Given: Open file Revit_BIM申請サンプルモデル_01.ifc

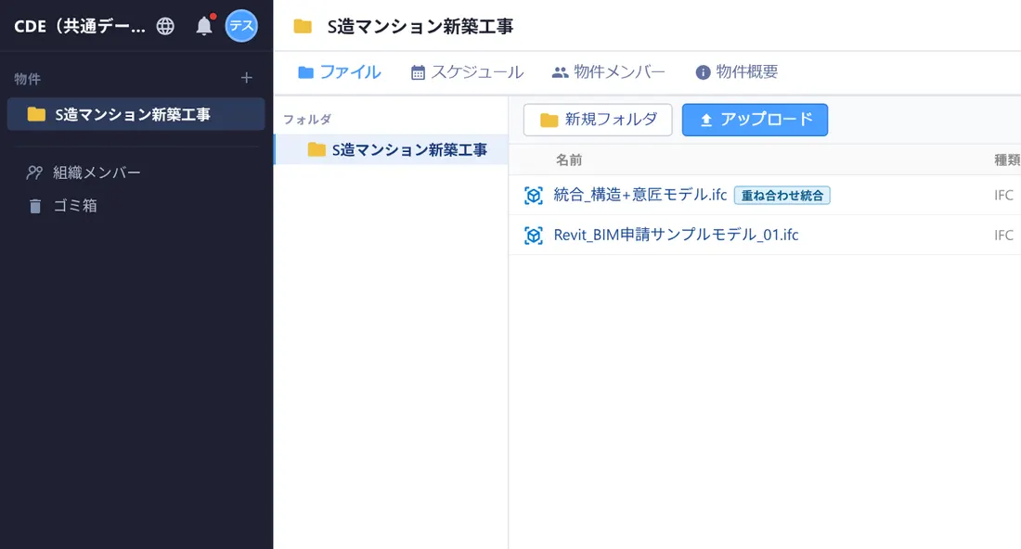Looking at the screenshot, I should click(x=676, y=235).
